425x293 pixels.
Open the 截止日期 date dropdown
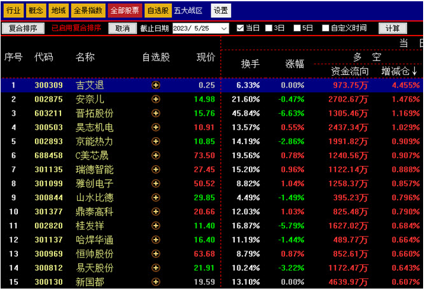[x=224, y=29]
